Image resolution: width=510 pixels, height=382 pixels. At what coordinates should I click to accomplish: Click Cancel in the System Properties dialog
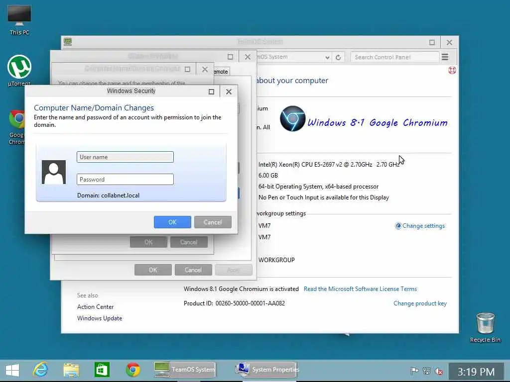point(193,270)
